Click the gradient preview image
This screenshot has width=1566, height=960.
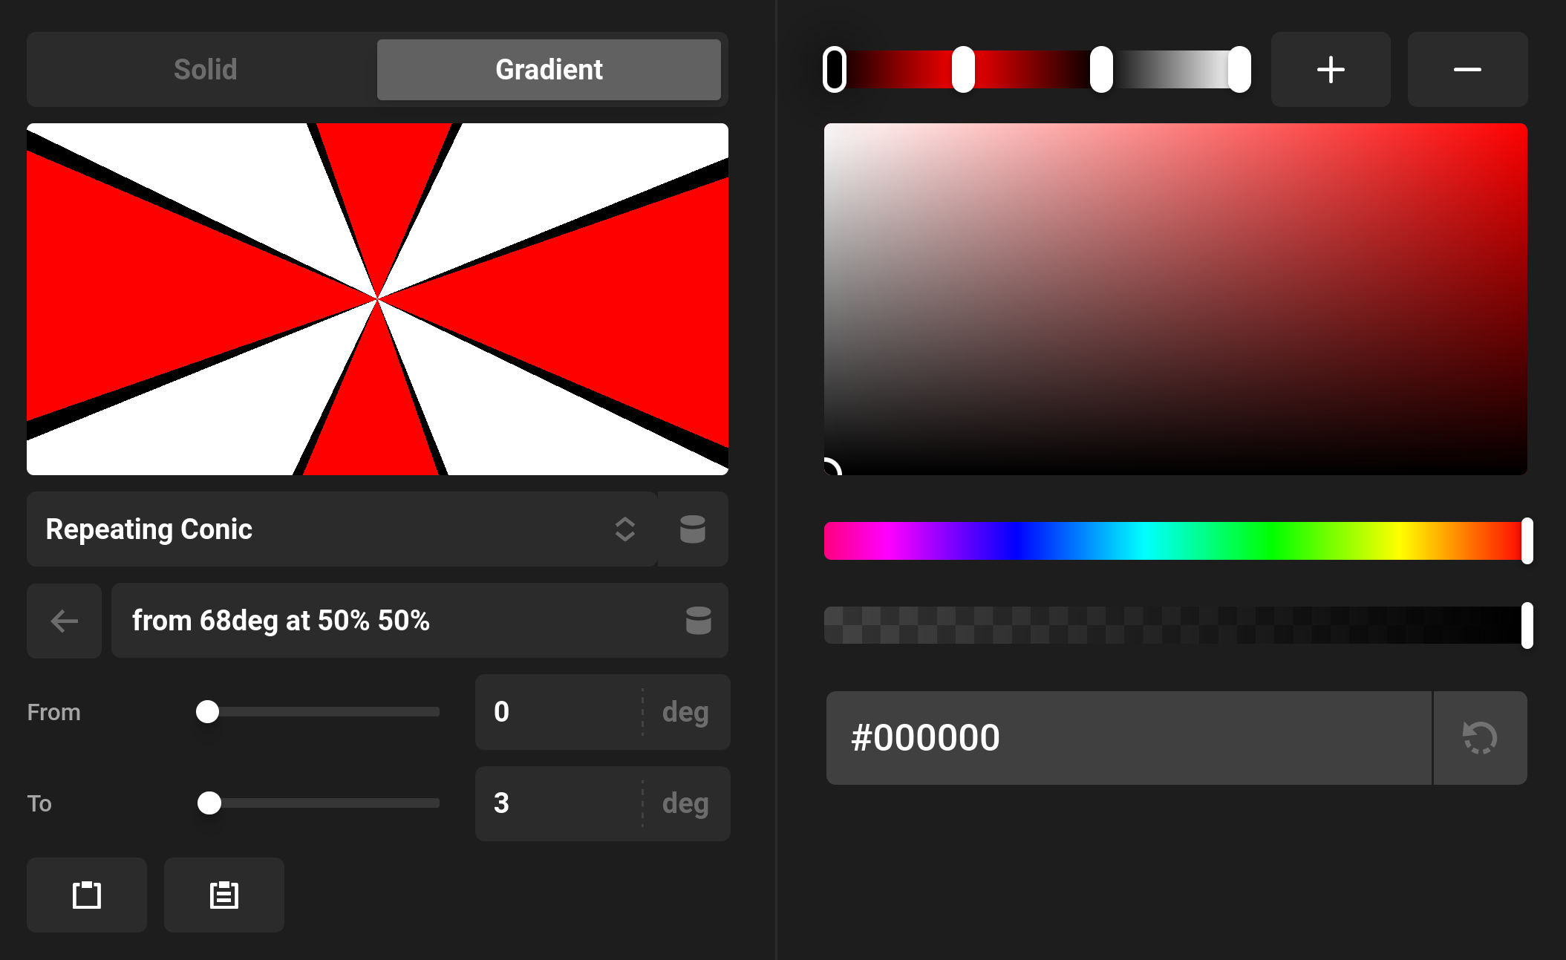coord(377,298)
